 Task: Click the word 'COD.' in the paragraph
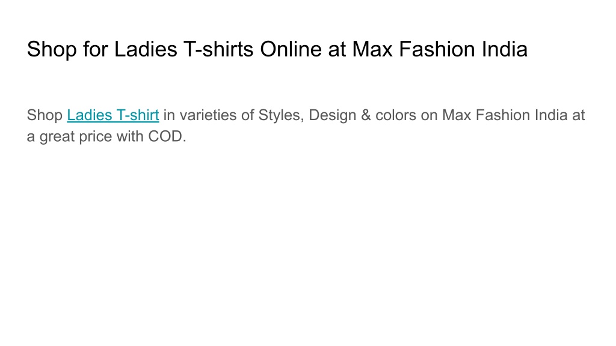167,136
